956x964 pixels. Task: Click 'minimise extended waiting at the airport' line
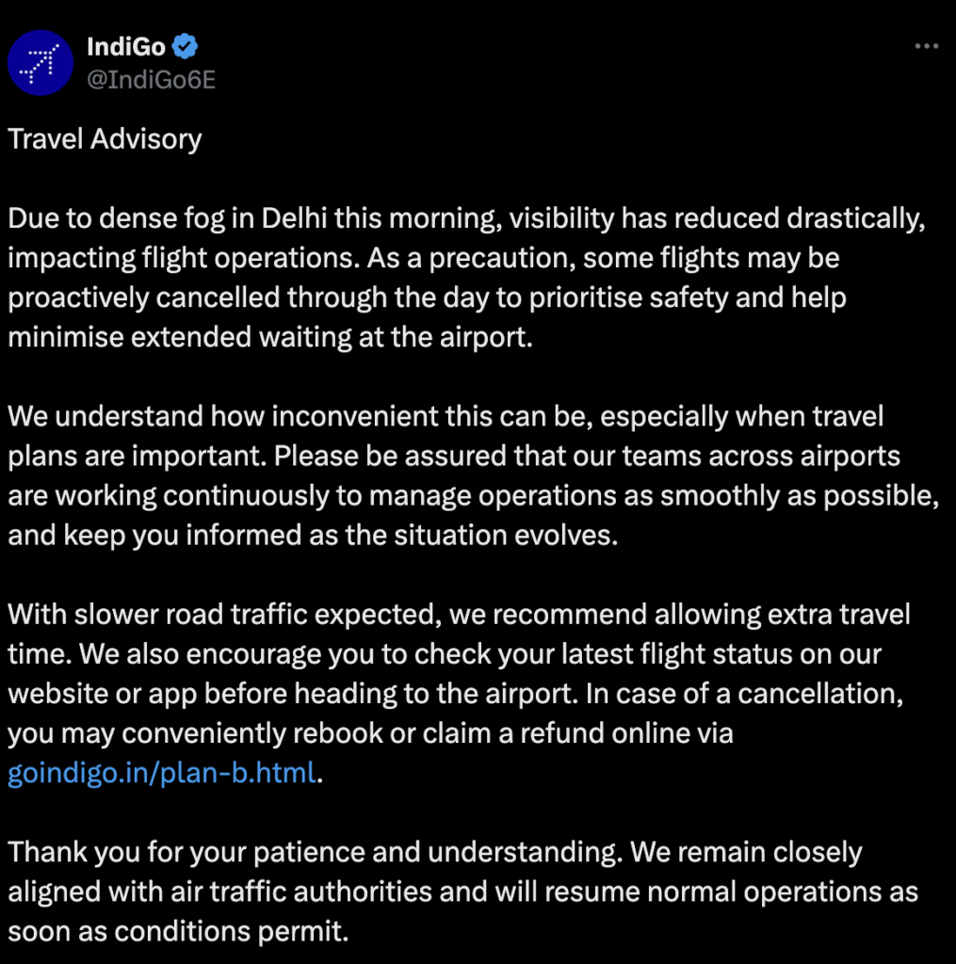click(270, 336)
